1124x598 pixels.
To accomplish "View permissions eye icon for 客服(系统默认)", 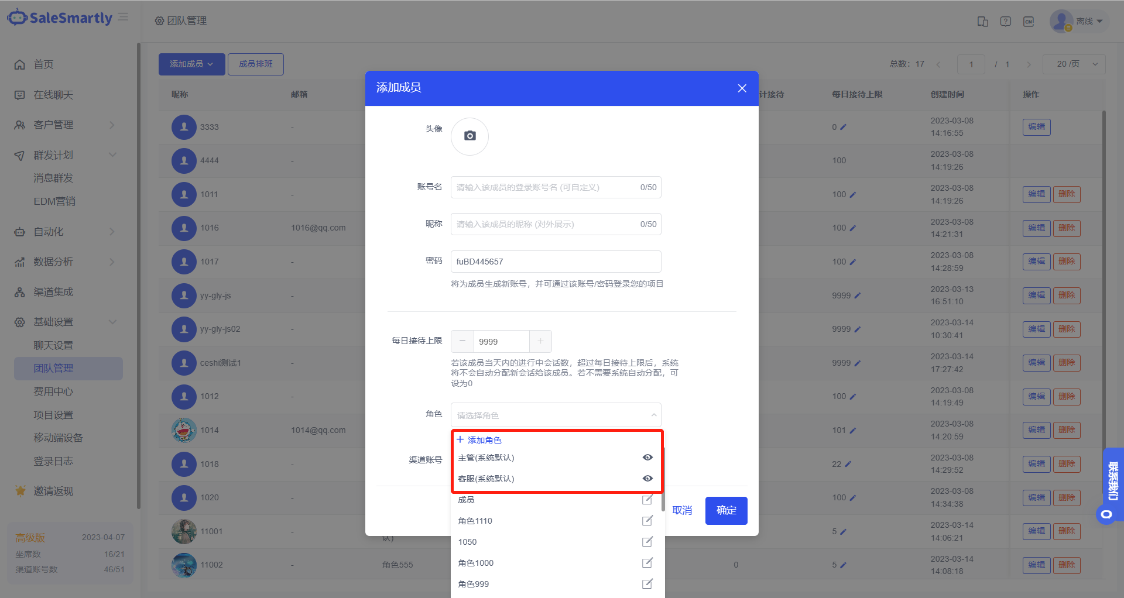I will click(x=647, y=479).
